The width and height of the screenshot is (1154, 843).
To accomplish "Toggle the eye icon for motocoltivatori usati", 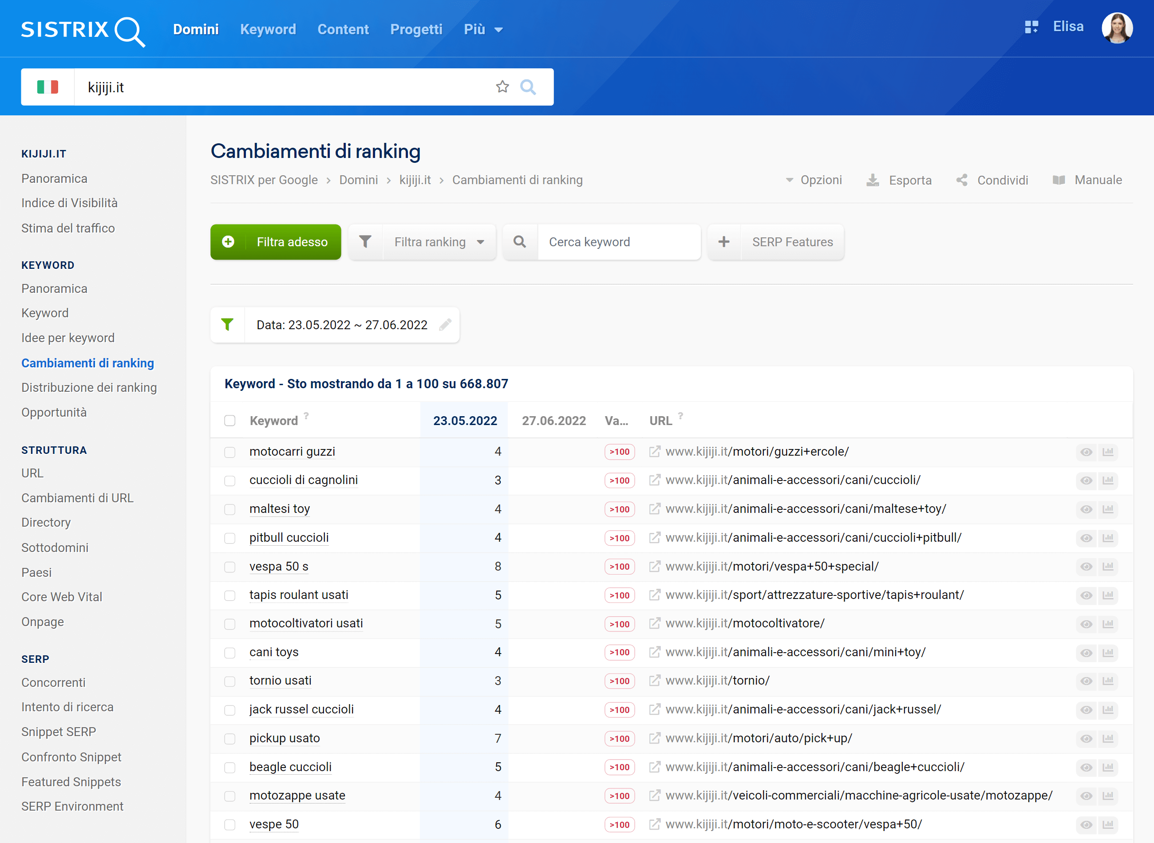I will [1086, 624].
